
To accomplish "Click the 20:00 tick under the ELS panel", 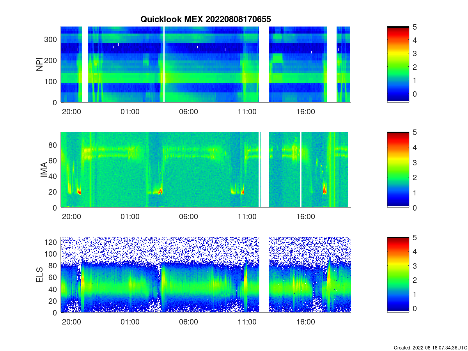I will pos(71,322).
